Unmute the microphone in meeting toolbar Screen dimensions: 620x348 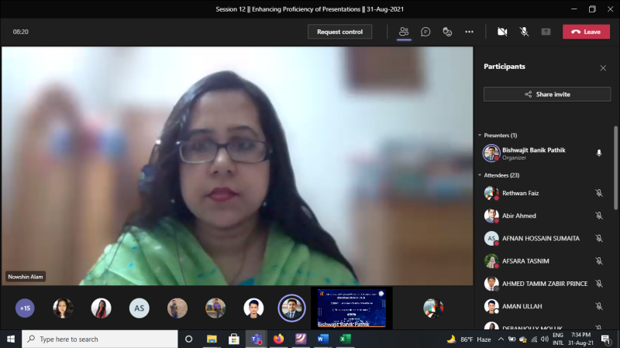[524, 32]
